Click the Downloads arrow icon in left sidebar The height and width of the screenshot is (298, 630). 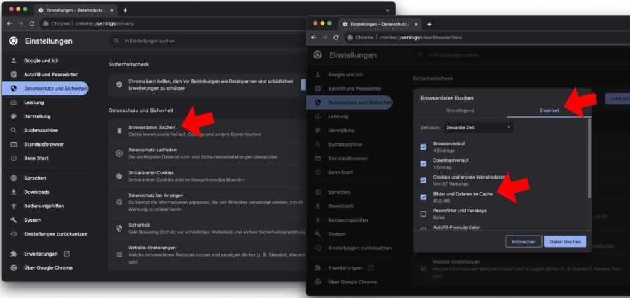[x=14, y=192]
